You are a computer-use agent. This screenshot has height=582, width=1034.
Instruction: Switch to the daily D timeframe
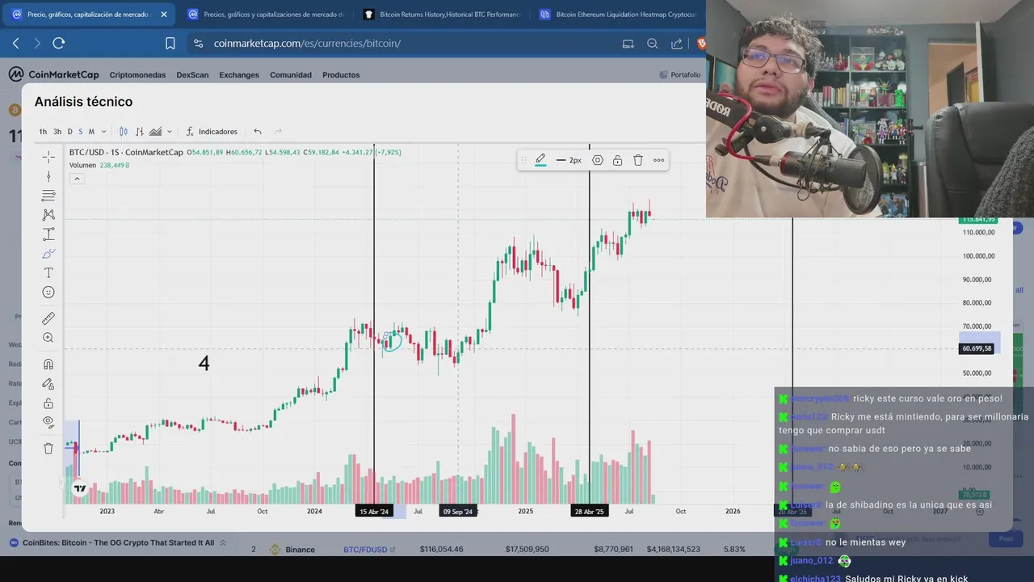pos(69,132)
